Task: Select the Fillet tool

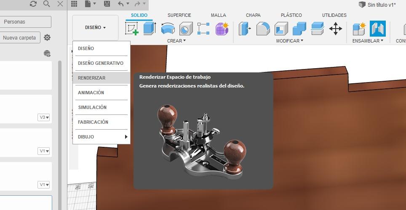Action: point(263,29)
